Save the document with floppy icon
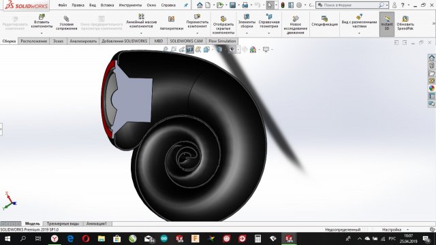Viewport: 436px width, 245px height. pos(232,5)
